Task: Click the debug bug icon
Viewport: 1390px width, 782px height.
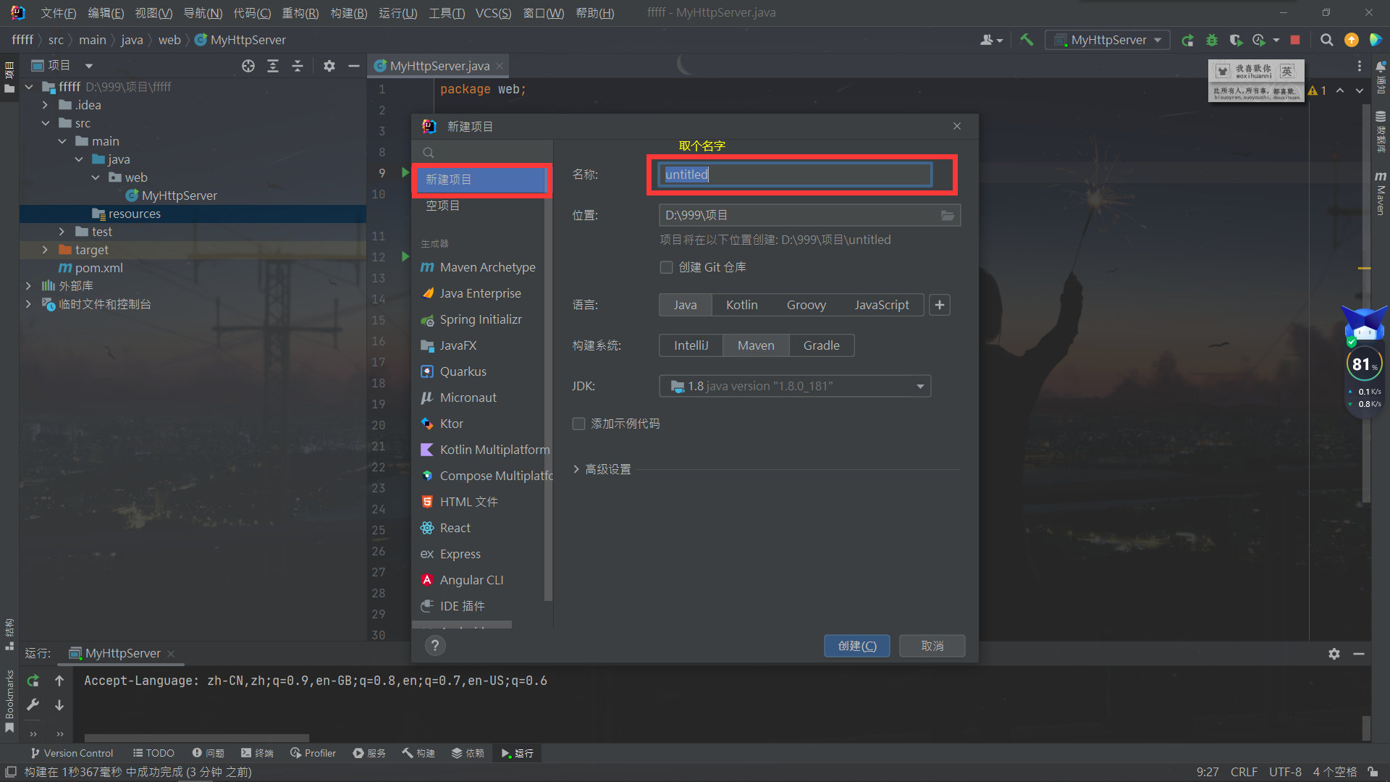Action: coord(1212,40)
